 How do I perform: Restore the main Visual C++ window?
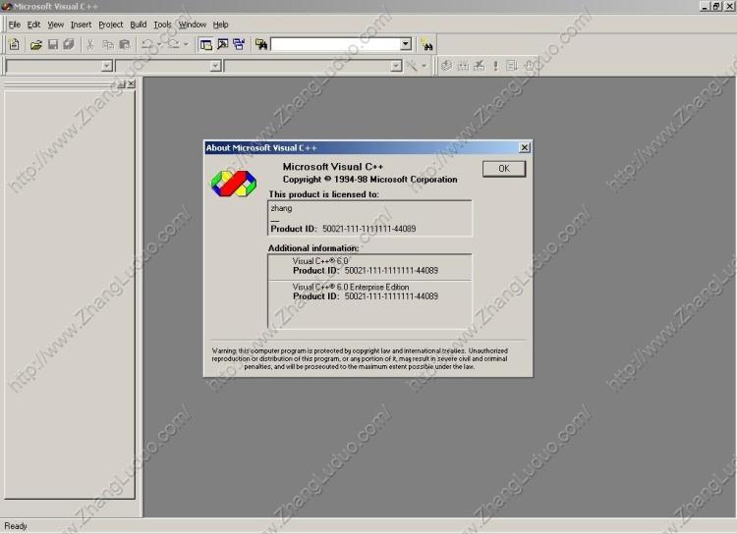pos(716,6)
